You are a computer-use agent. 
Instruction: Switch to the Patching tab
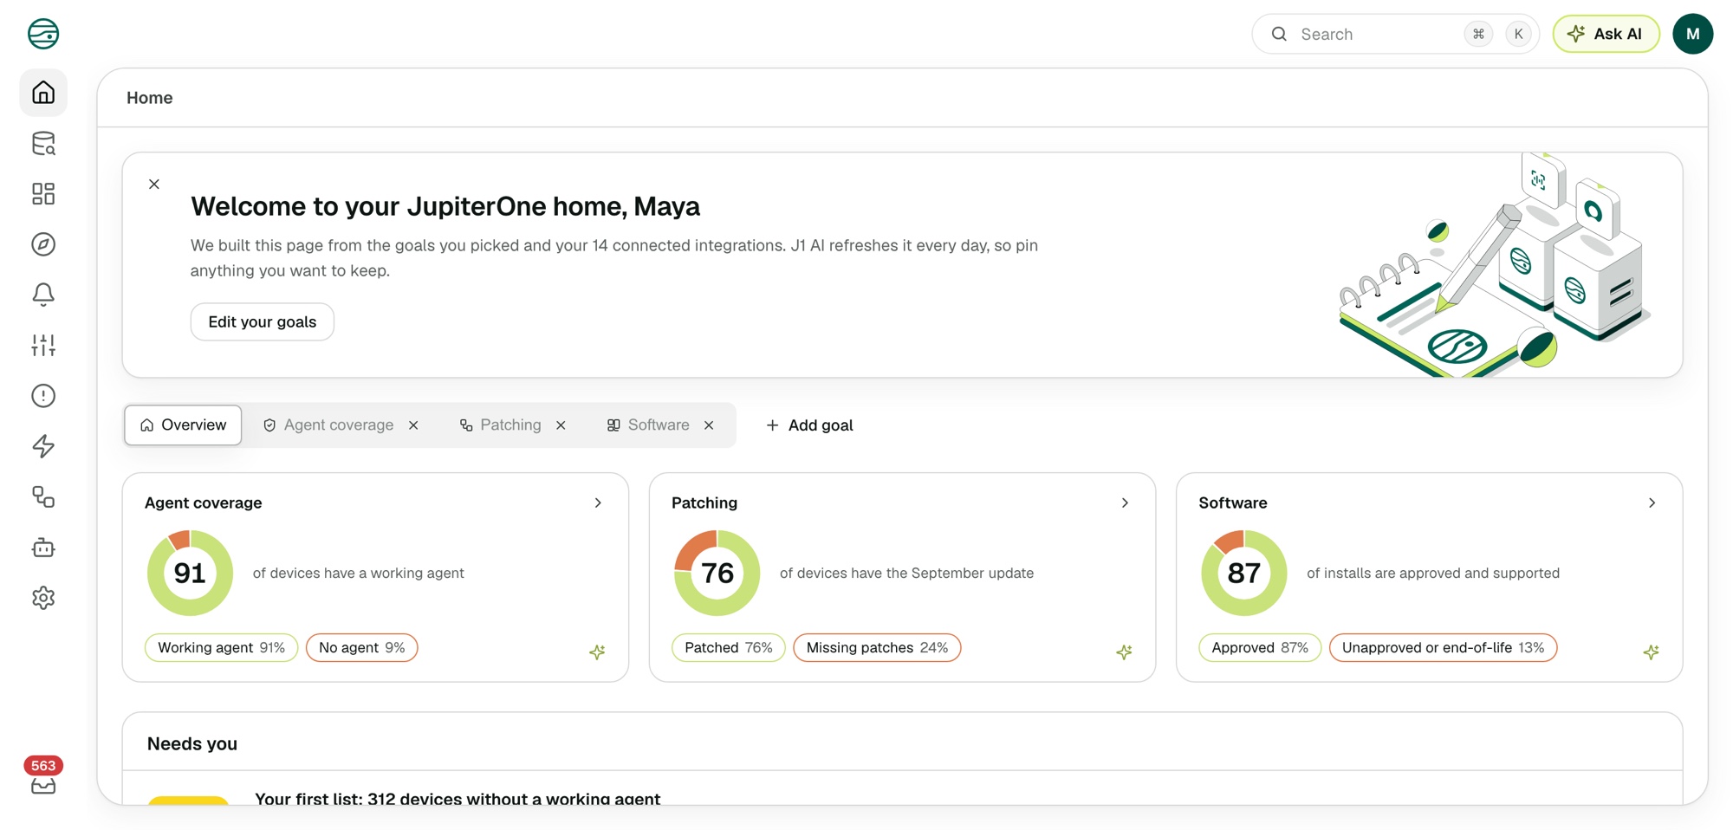pos(500,425)
